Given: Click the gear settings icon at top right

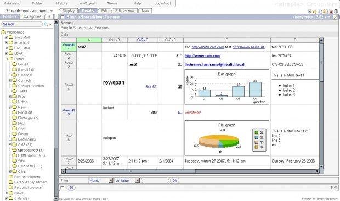Looking at the screenshot, I should tap(309, 12).
